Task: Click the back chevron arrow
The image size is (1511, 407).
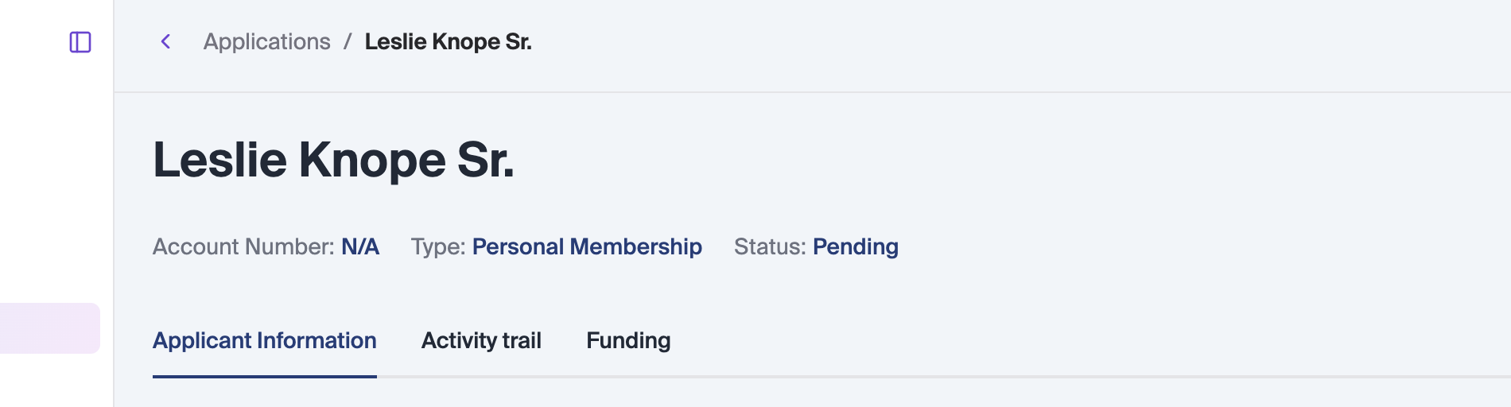Action: pos(165,41)
